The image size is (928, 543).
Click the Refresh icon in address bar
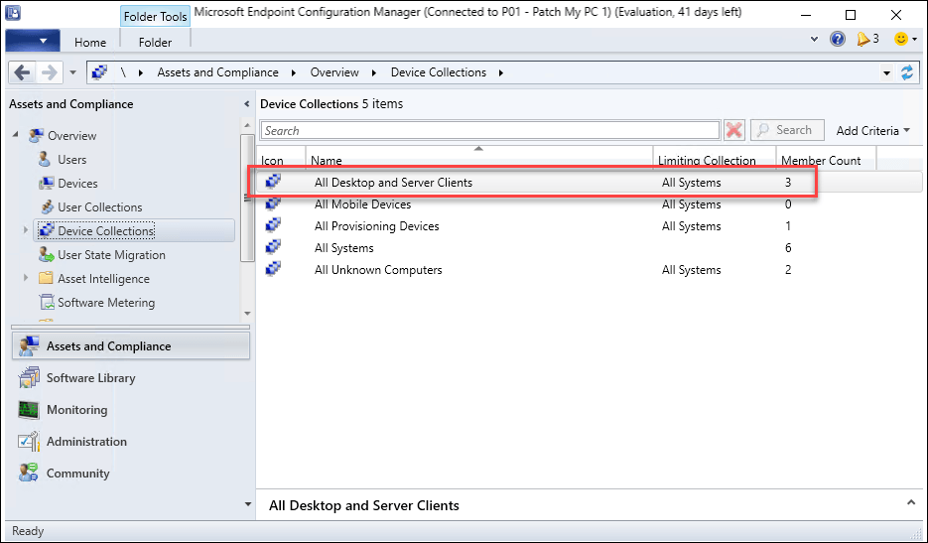(x=907, y=72)
